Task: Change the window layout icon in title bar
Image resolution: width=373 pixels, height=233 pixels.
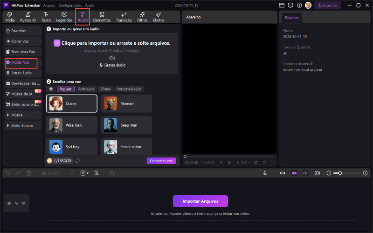Action: [282, 5]
